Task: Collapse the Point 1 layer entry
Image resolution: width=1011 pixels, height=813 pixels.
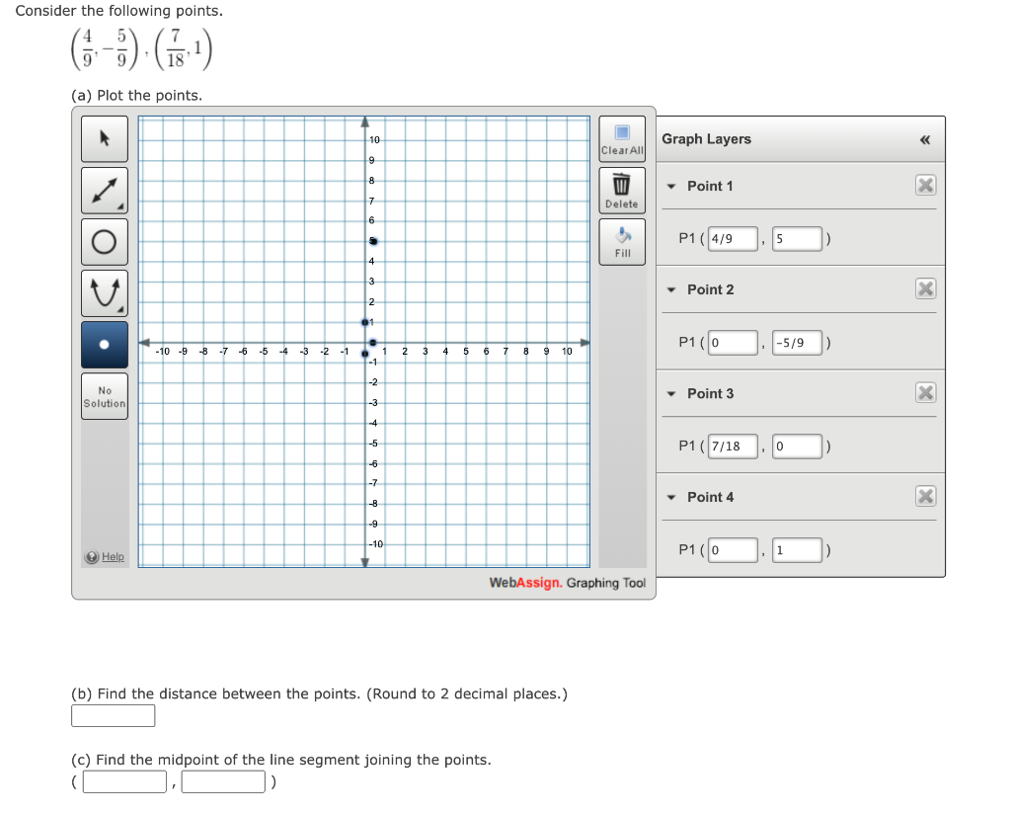Action: pyautogui.click(x=670, y=186)
